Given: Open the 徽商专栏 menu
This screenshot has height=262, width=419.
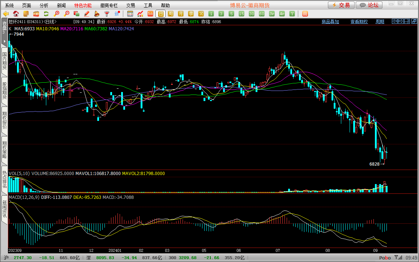Looking at the screenshot, I should point(109,5).
